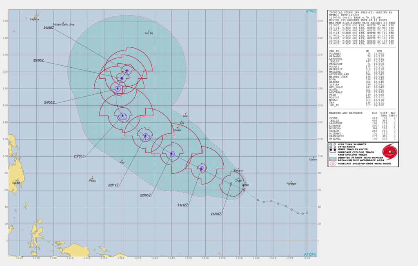Click the JTWC label at map corner
Screen dimensions: 418x266
(x=311, y=11)
